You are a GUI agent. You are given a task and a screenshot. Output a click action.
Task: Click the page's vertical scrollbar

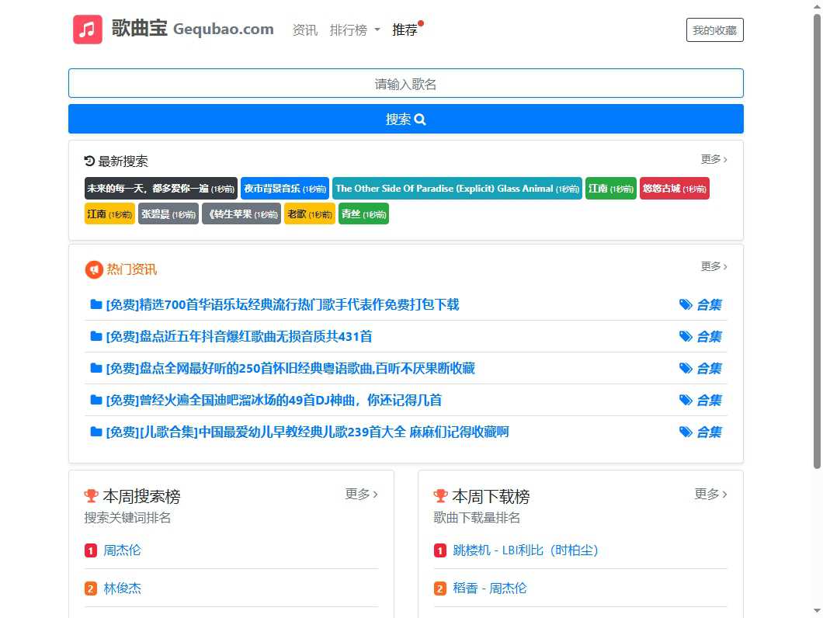tap(816, 233)
